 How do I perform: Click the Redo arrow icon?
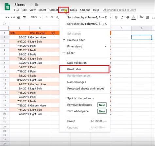point(13,17)
